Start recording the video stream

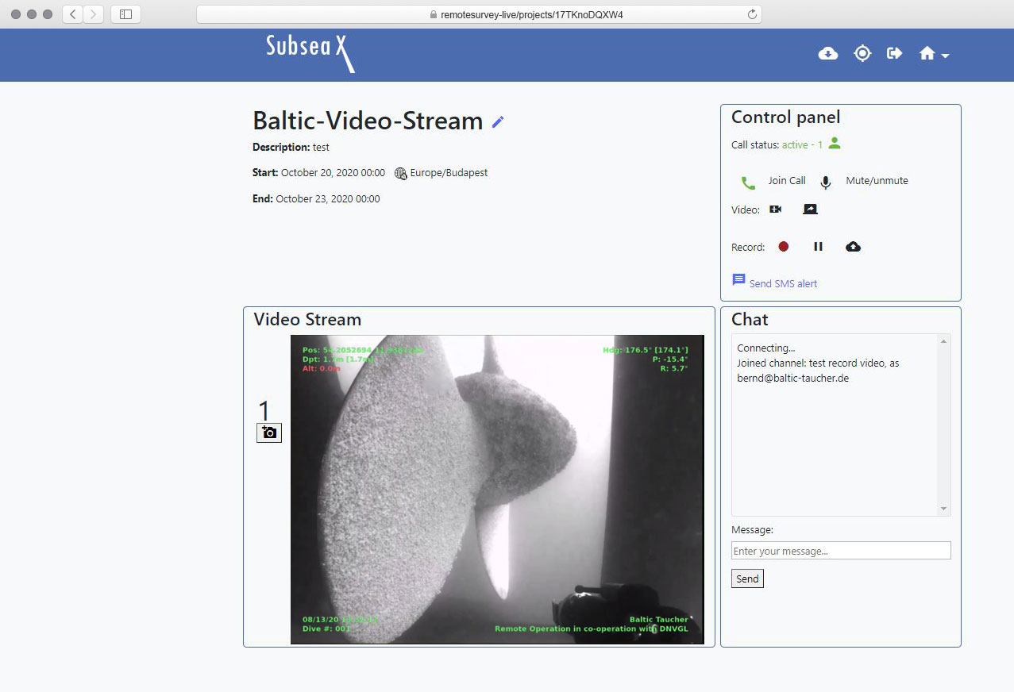pyautogui.click(x=783, y=246)
